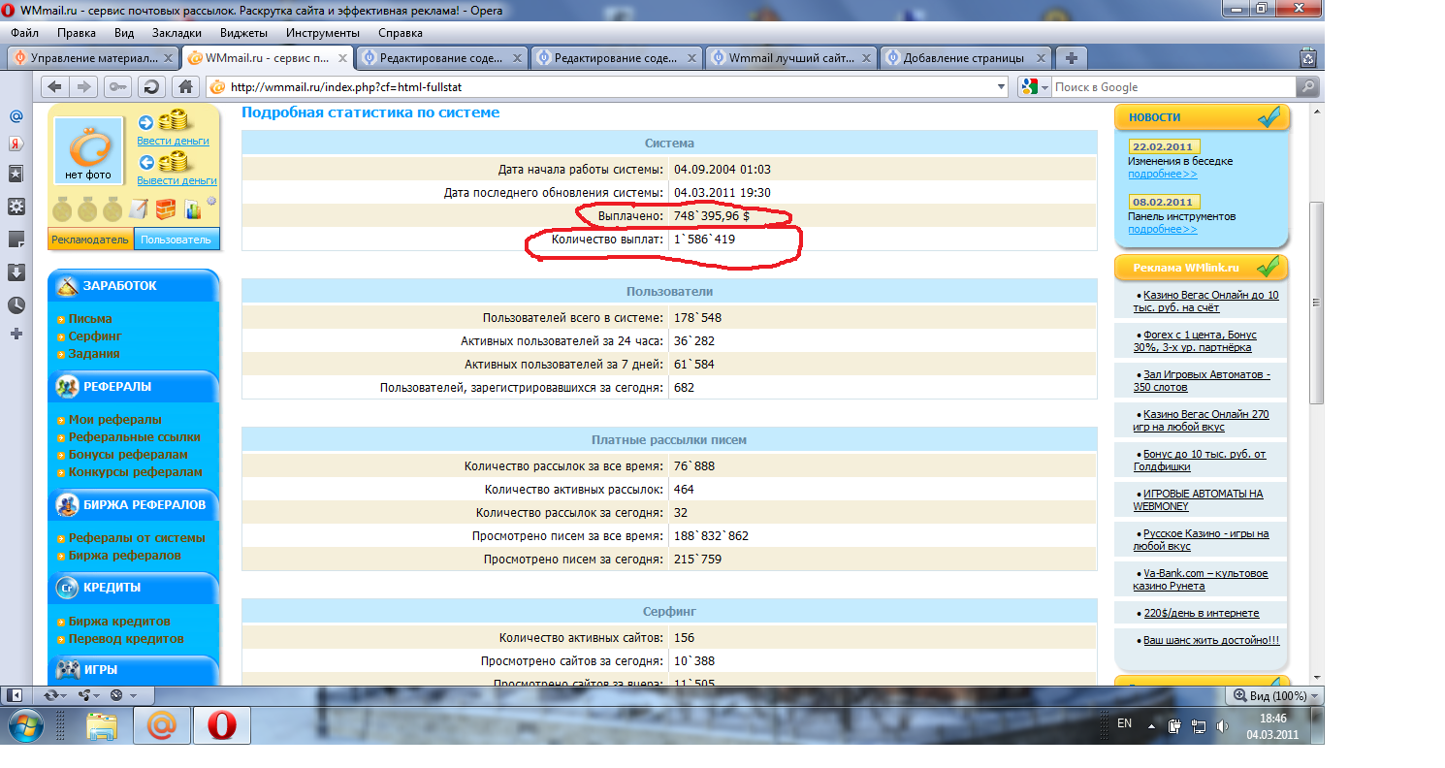Switch to the Управление материал... tab
The width and height of the screenshot is (1445, 768).
pos(93,58)
